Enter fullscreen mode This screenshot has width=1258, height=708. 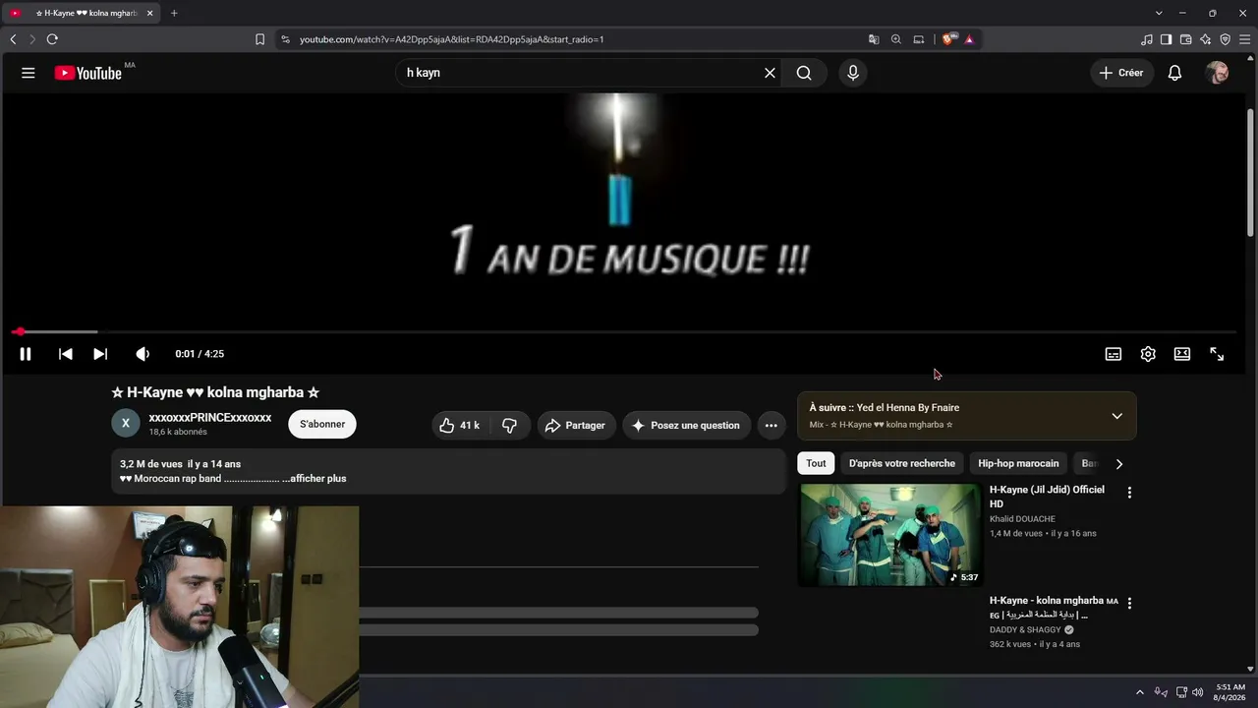pos(1217,354)
